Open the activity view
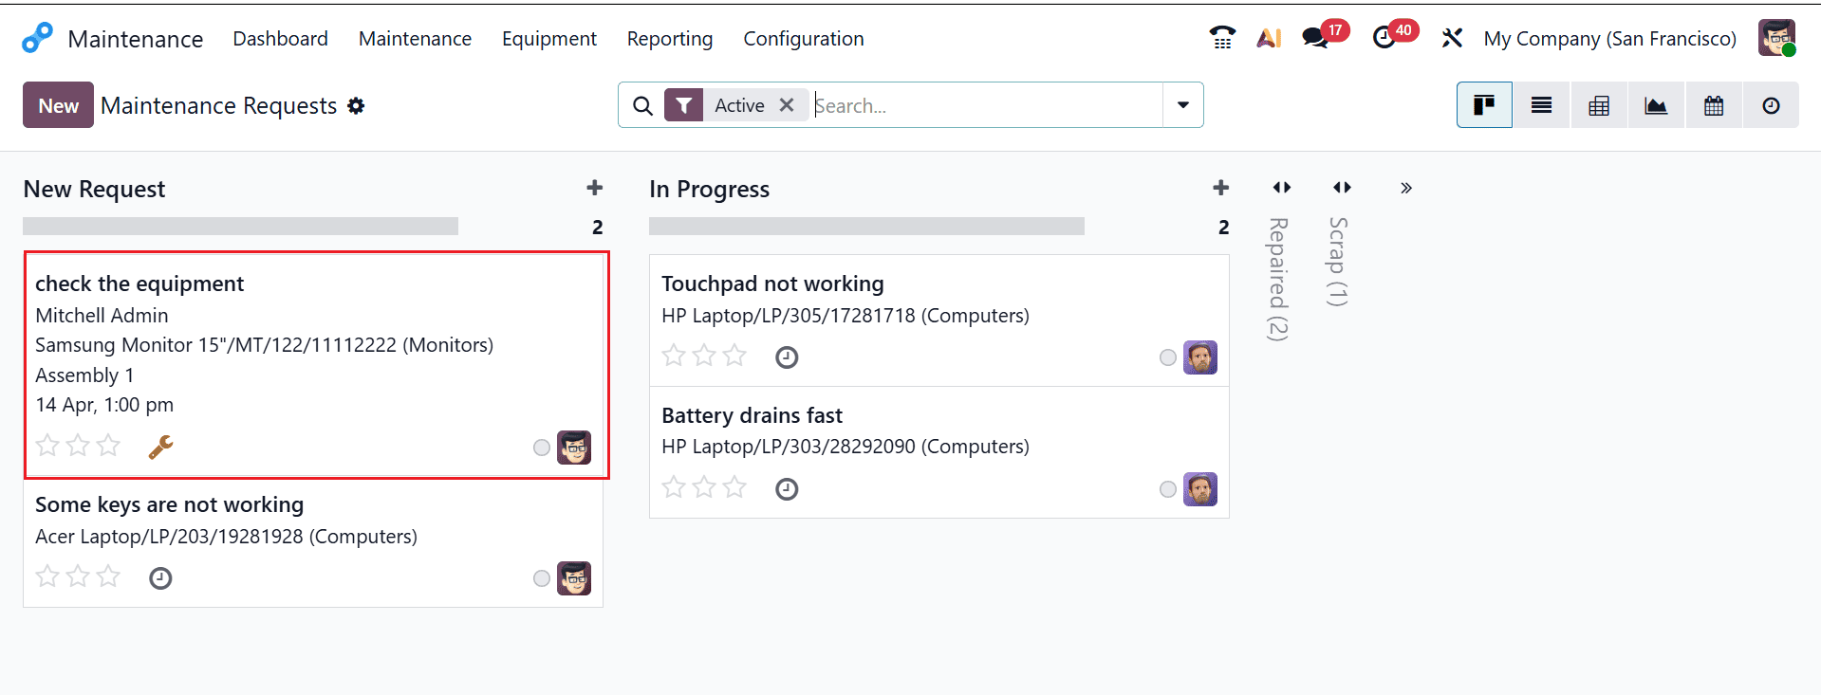 tap(1771, 104)
